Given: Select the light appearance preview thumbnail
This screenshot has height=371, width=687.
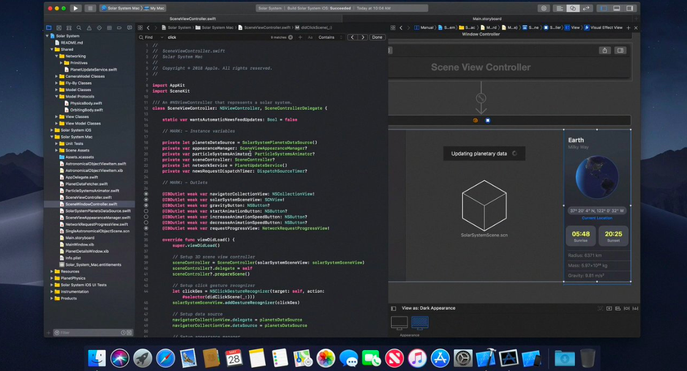Looking at the screenshot, I should [x=399, y=323].
